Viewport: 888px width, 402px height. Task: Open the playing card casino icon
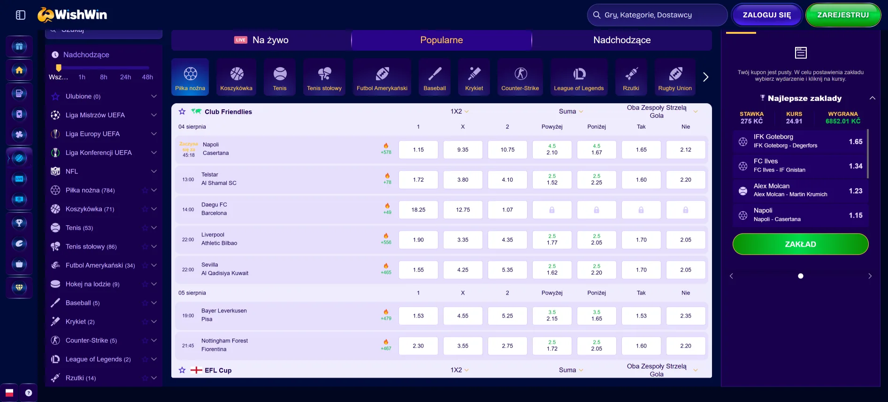(x=19, y=114)
